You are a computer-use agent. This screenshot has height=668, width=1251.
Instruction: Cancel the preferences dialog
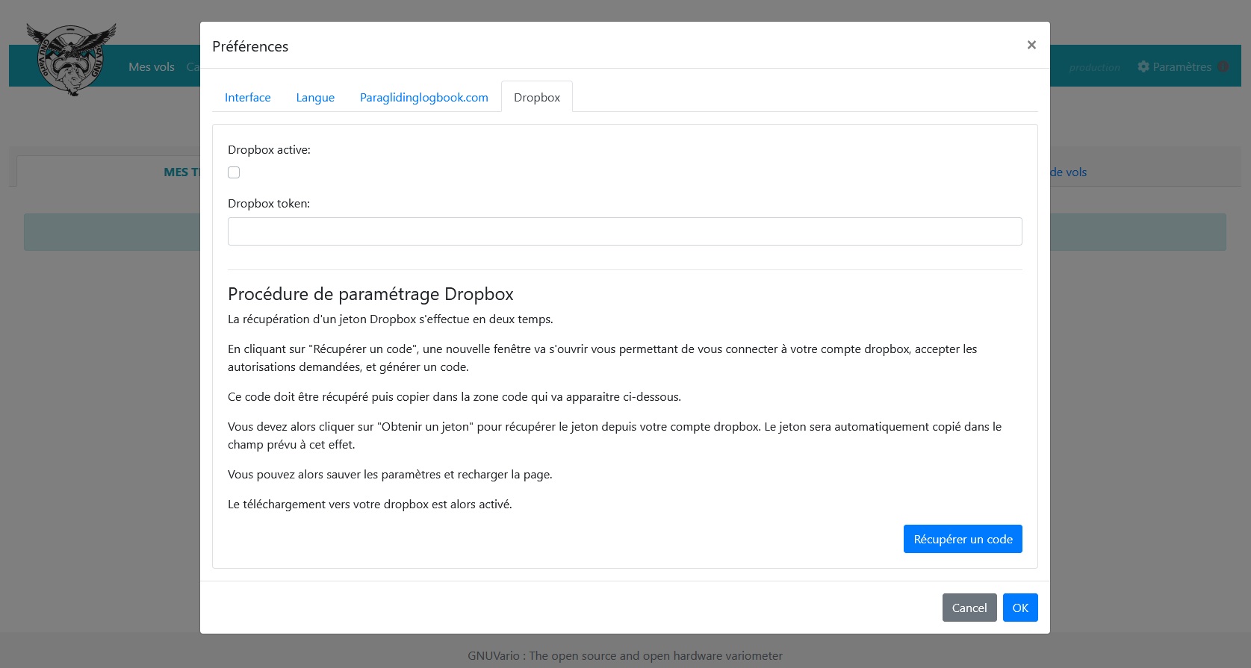tap(969, 608)
